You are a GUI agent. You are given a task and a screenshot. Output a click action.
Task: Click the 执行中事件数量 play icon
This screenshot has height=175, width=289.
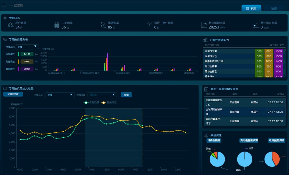tap(149, 25)
